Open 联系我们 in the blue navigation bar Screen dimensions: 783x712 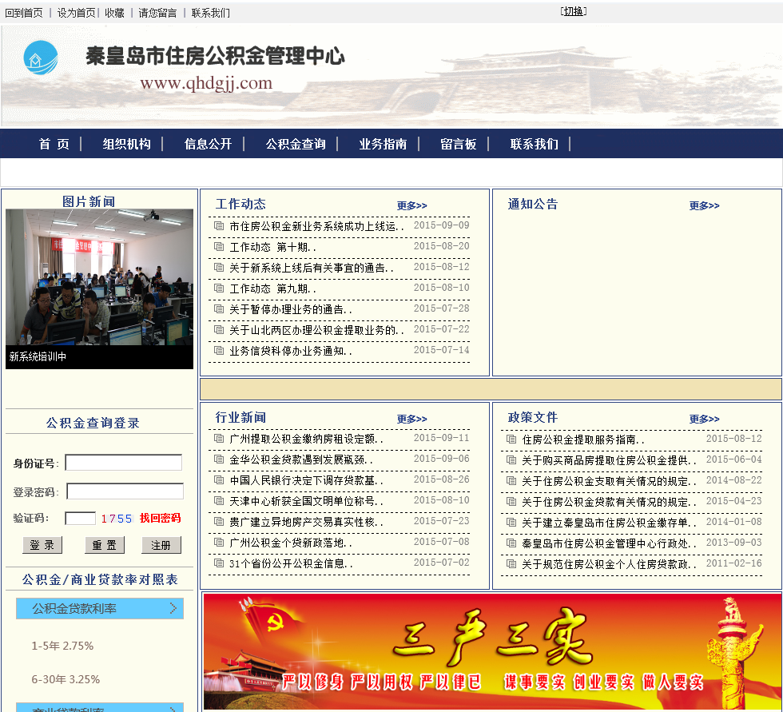pyautogui.click(x=534, y=144)
